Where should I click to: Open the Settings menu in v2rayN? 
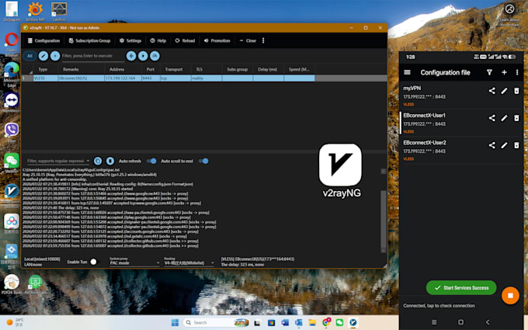coord(130,40)
